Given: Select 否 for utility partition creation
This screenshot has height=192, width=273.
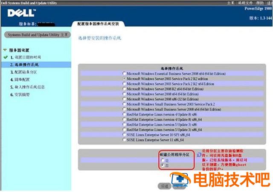Looking at the screenshot, I should coord(163,165).
